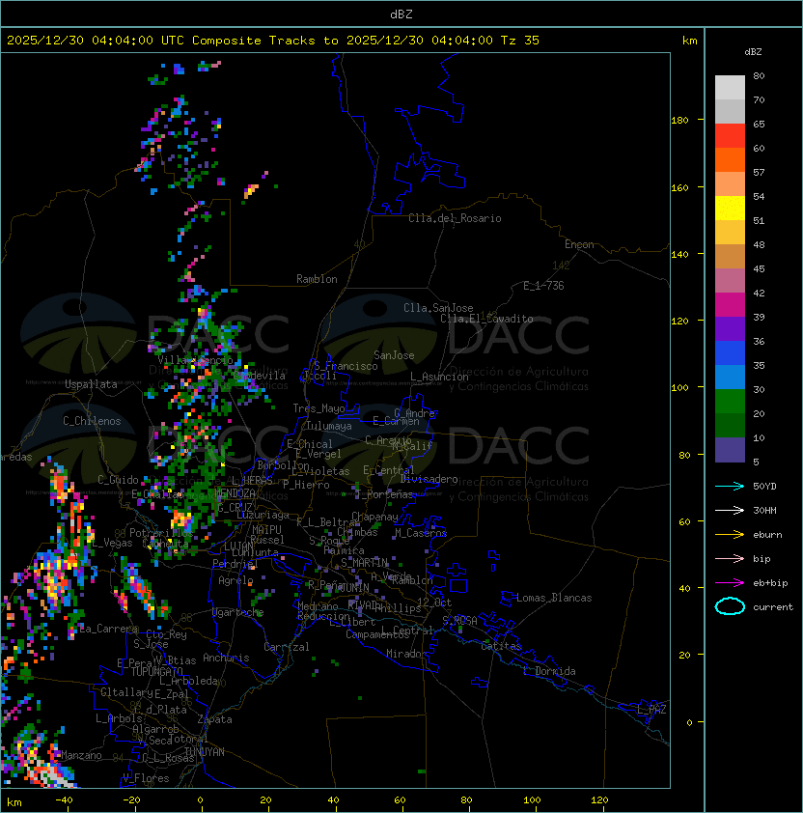Click the E_1-736 label
Image resolution: width=803 pixels, height=813 pixels.
click(x=543, y=286)
